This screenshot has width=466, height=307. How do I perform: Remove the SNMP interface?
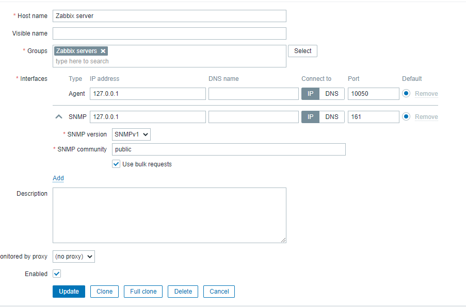(x=426, y=117)
